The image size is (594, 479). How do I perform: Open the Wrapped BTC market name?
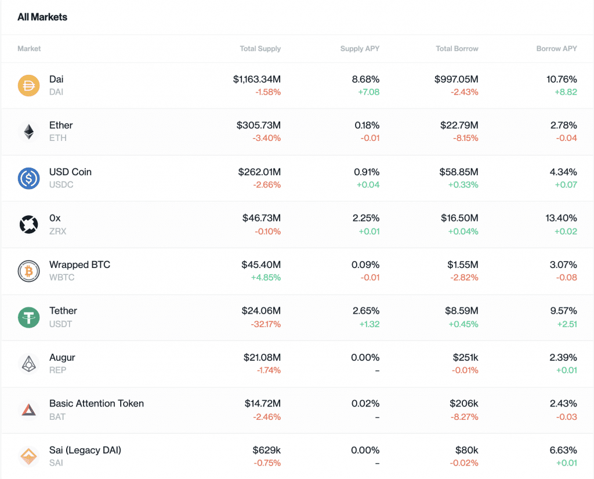point(79,264)
